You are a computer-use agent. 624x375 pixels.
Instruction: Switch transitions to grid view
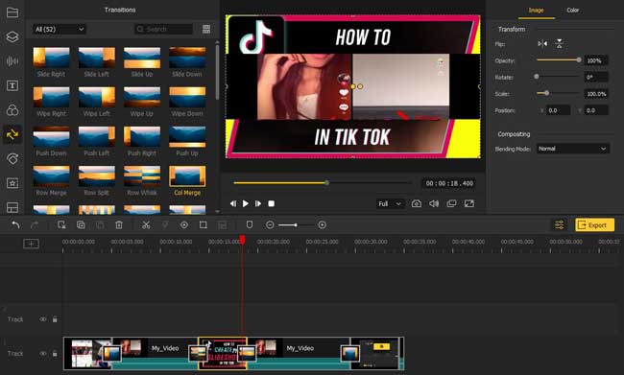(x=206, y=29)
